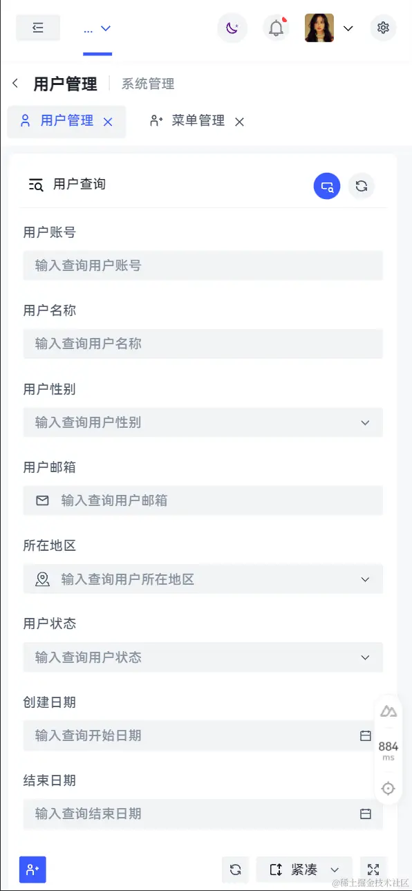Go back with the left arrow

coord(15,84)
